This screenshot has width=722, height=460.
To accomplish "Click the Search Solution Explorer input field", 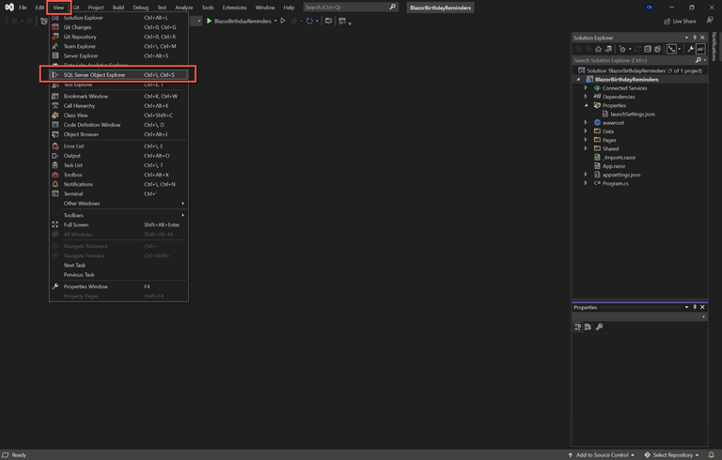I will click(x=633, y=60).
